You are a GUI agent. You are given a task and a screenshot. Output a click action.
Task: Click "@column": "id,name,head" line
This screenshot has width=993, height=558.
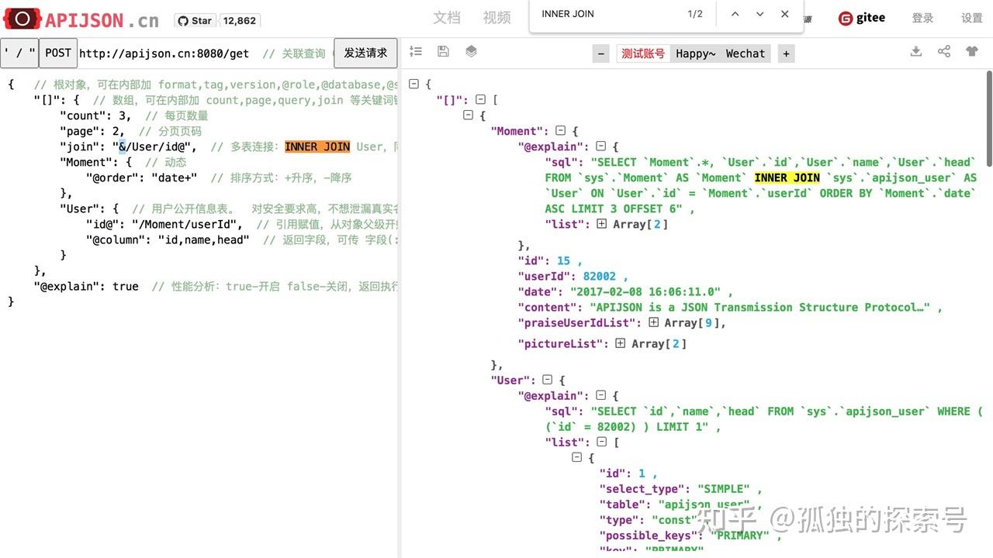(x=168, y=239)
